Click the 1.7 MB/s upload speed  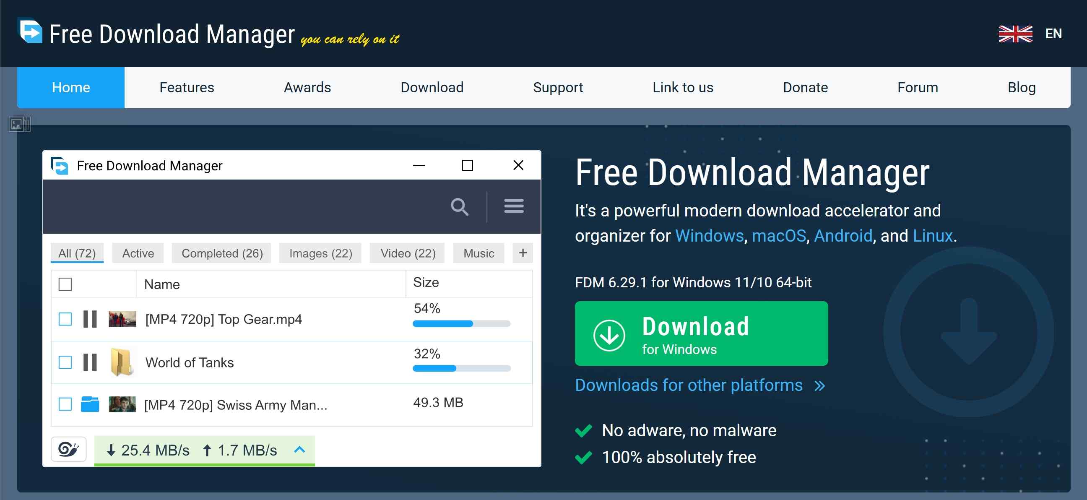tap(240, 451)
